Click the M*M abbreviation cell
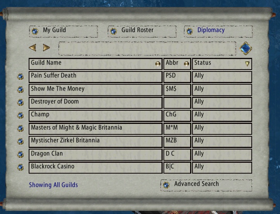Image resolution: width=280 pixels, height=214 pixels. click(x=177, y=129)
